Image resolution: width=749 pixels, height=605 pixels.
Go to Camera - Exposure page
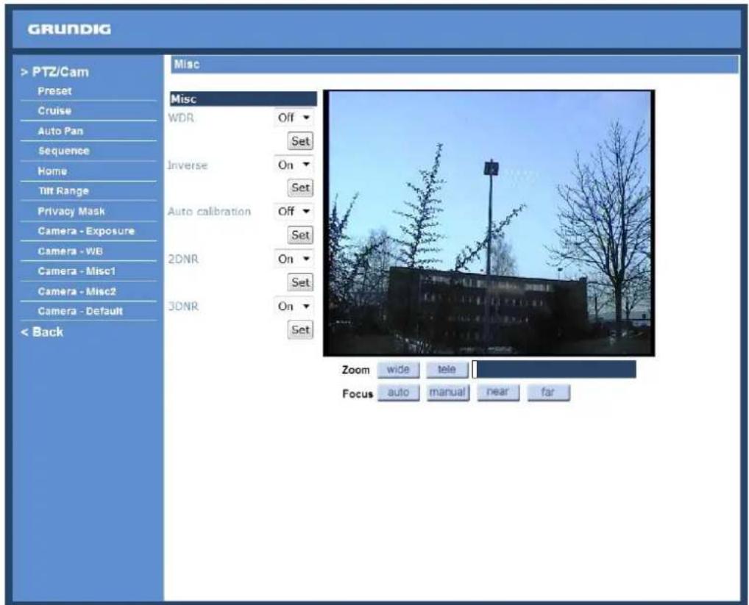[86, 232]
